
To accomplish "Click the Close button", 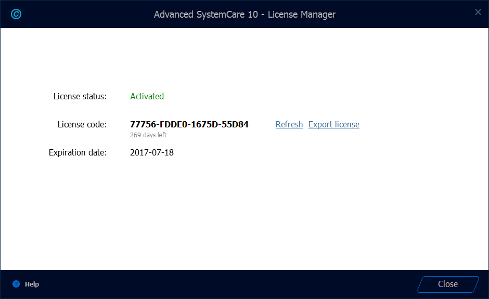I will click(448, 284).
